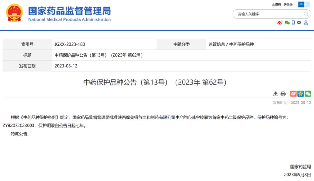Click the main heading 中药保护品种公告（第13号）
314x181 pixels.
pos(155,82)
